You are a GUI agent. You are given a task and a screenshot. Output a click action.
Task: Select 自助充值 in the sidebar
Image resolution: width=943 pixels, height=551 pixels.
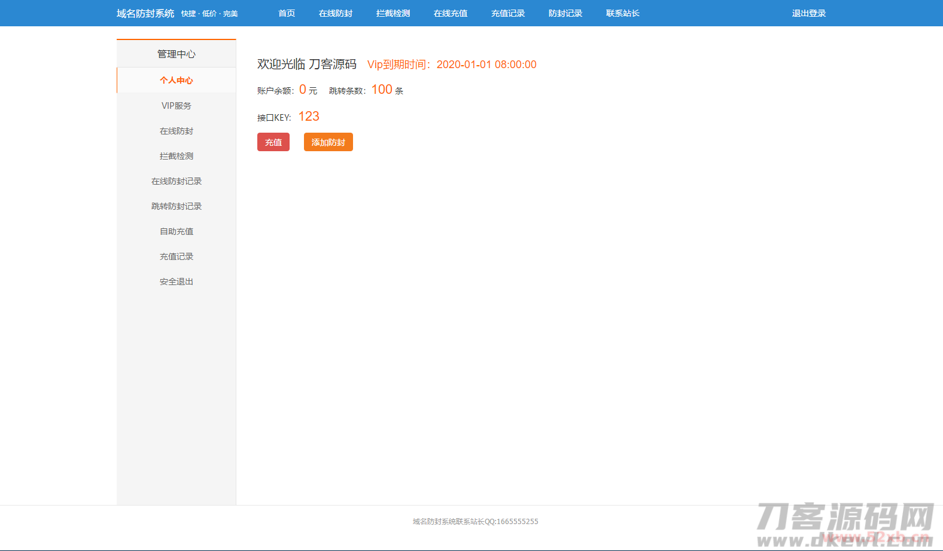[177, 231]
